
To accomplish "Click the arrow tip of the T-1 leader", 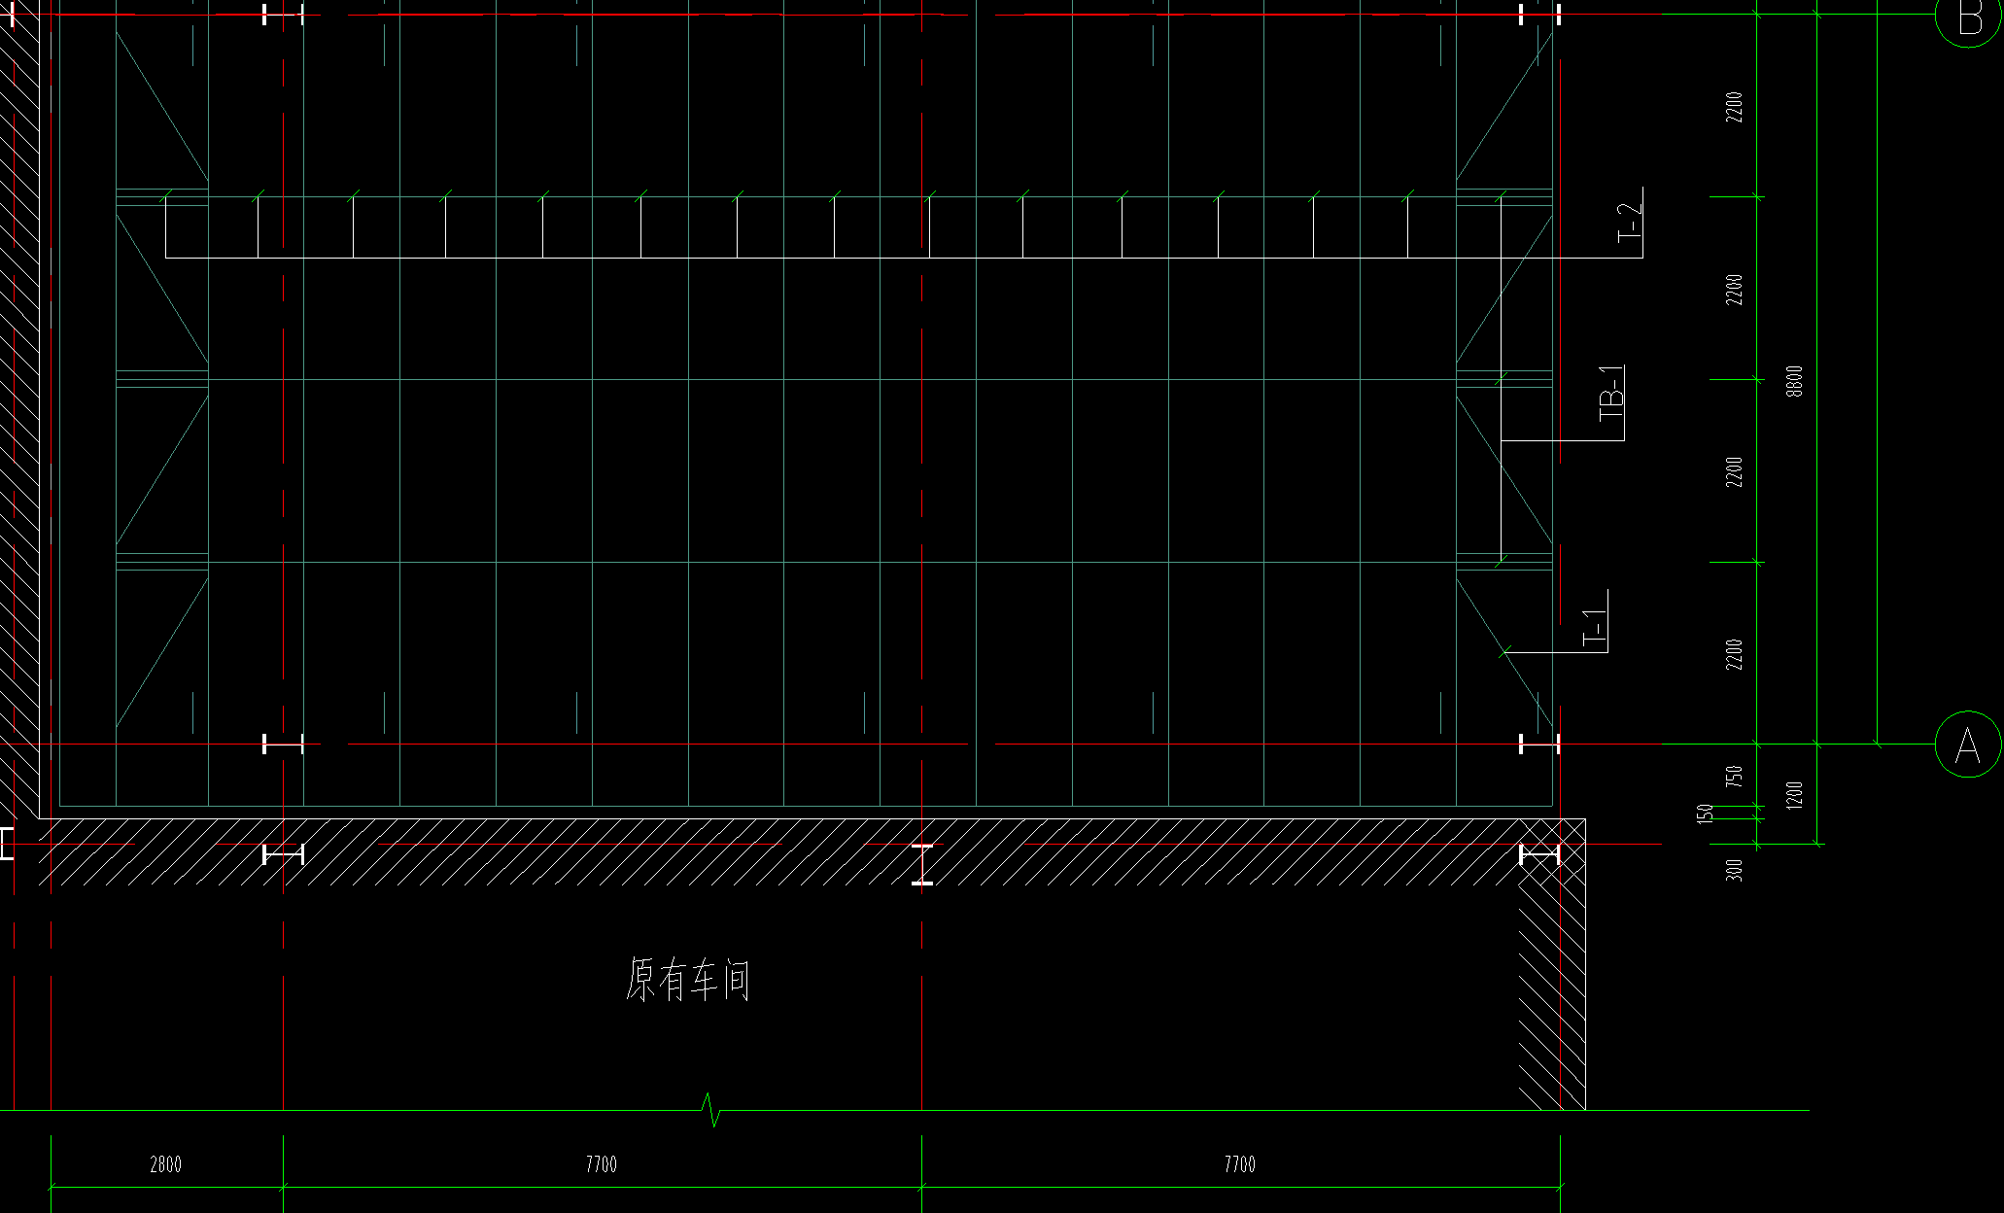I will (x=1504, y=651).
